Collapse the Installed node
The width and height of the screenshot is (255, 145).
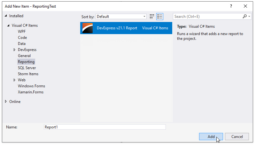(6, 16)
